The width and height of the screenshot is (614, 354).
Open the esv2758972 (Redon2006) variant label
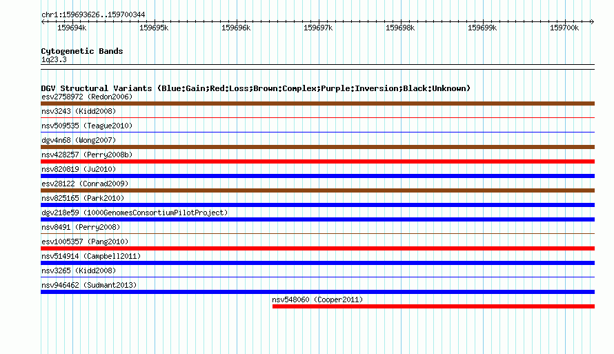[87, 97]
